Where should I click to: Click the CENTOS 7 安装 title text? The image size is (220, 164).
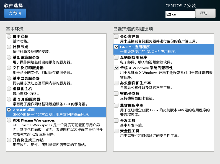pyautogui.click(x=181, y=6)
